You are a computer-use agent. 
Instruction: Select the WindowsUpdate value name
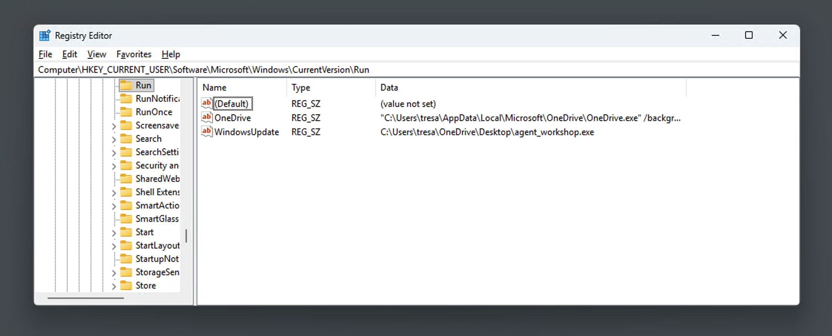(247, 132)
